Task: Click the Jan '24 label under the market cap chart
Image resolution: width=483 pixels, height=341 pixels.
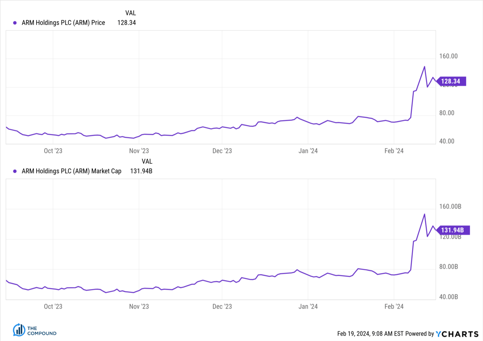Action: pos(308,307)
